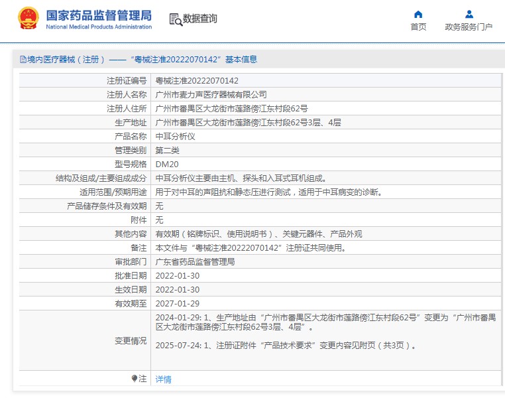Click the 政务服务门户 user icon
505x400 pixels.
pos(469,14)
